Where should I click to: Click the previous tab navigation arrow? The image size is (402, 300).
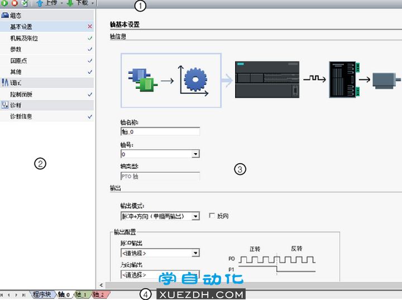pos(9,295)
